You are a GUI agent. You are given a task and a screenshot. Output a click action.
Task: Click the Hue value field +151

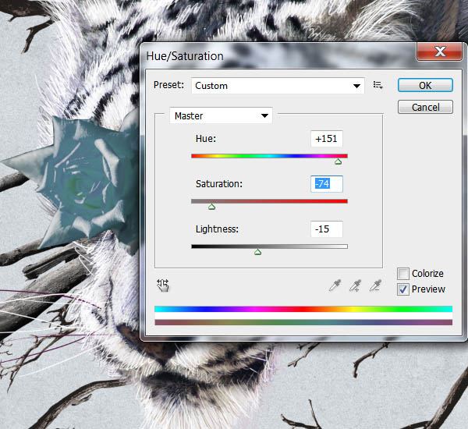(x=327, y=139)
